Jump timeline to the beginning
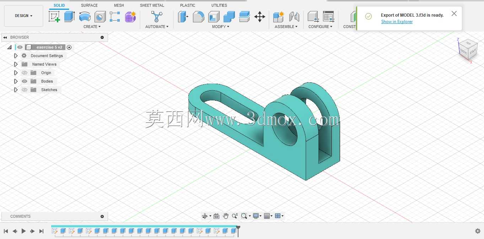The image size is (484, 239). tap(6, 231)
